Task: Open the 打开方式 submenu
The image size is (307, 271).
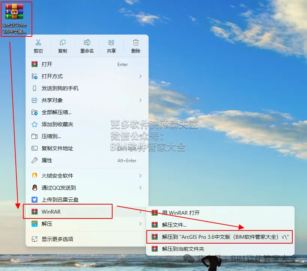Action: [x=87, y=76]
